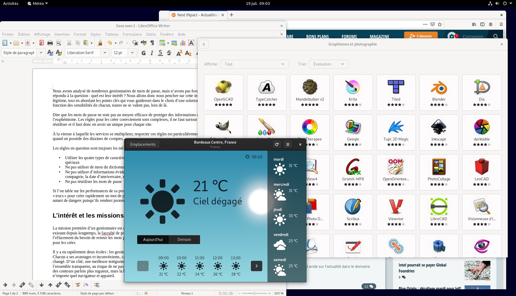Viewport: 516px width, 296px height.
Task: Click the Bold (G) formatting icon
Action: click(x=144, y=53)
